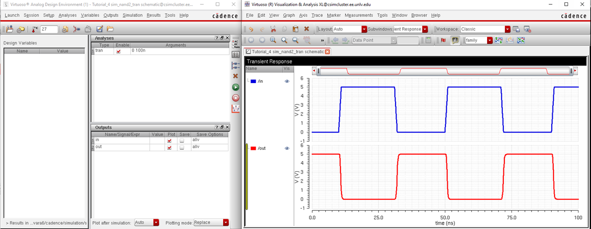This screenshot has width=591, height=229.
Task: Click the temperature thermometer icon
Action: (x=35, y=29)
